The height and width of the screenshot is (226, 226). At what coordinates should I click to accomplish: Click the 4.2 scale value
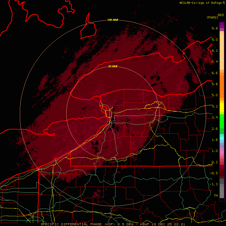[215, 106]
